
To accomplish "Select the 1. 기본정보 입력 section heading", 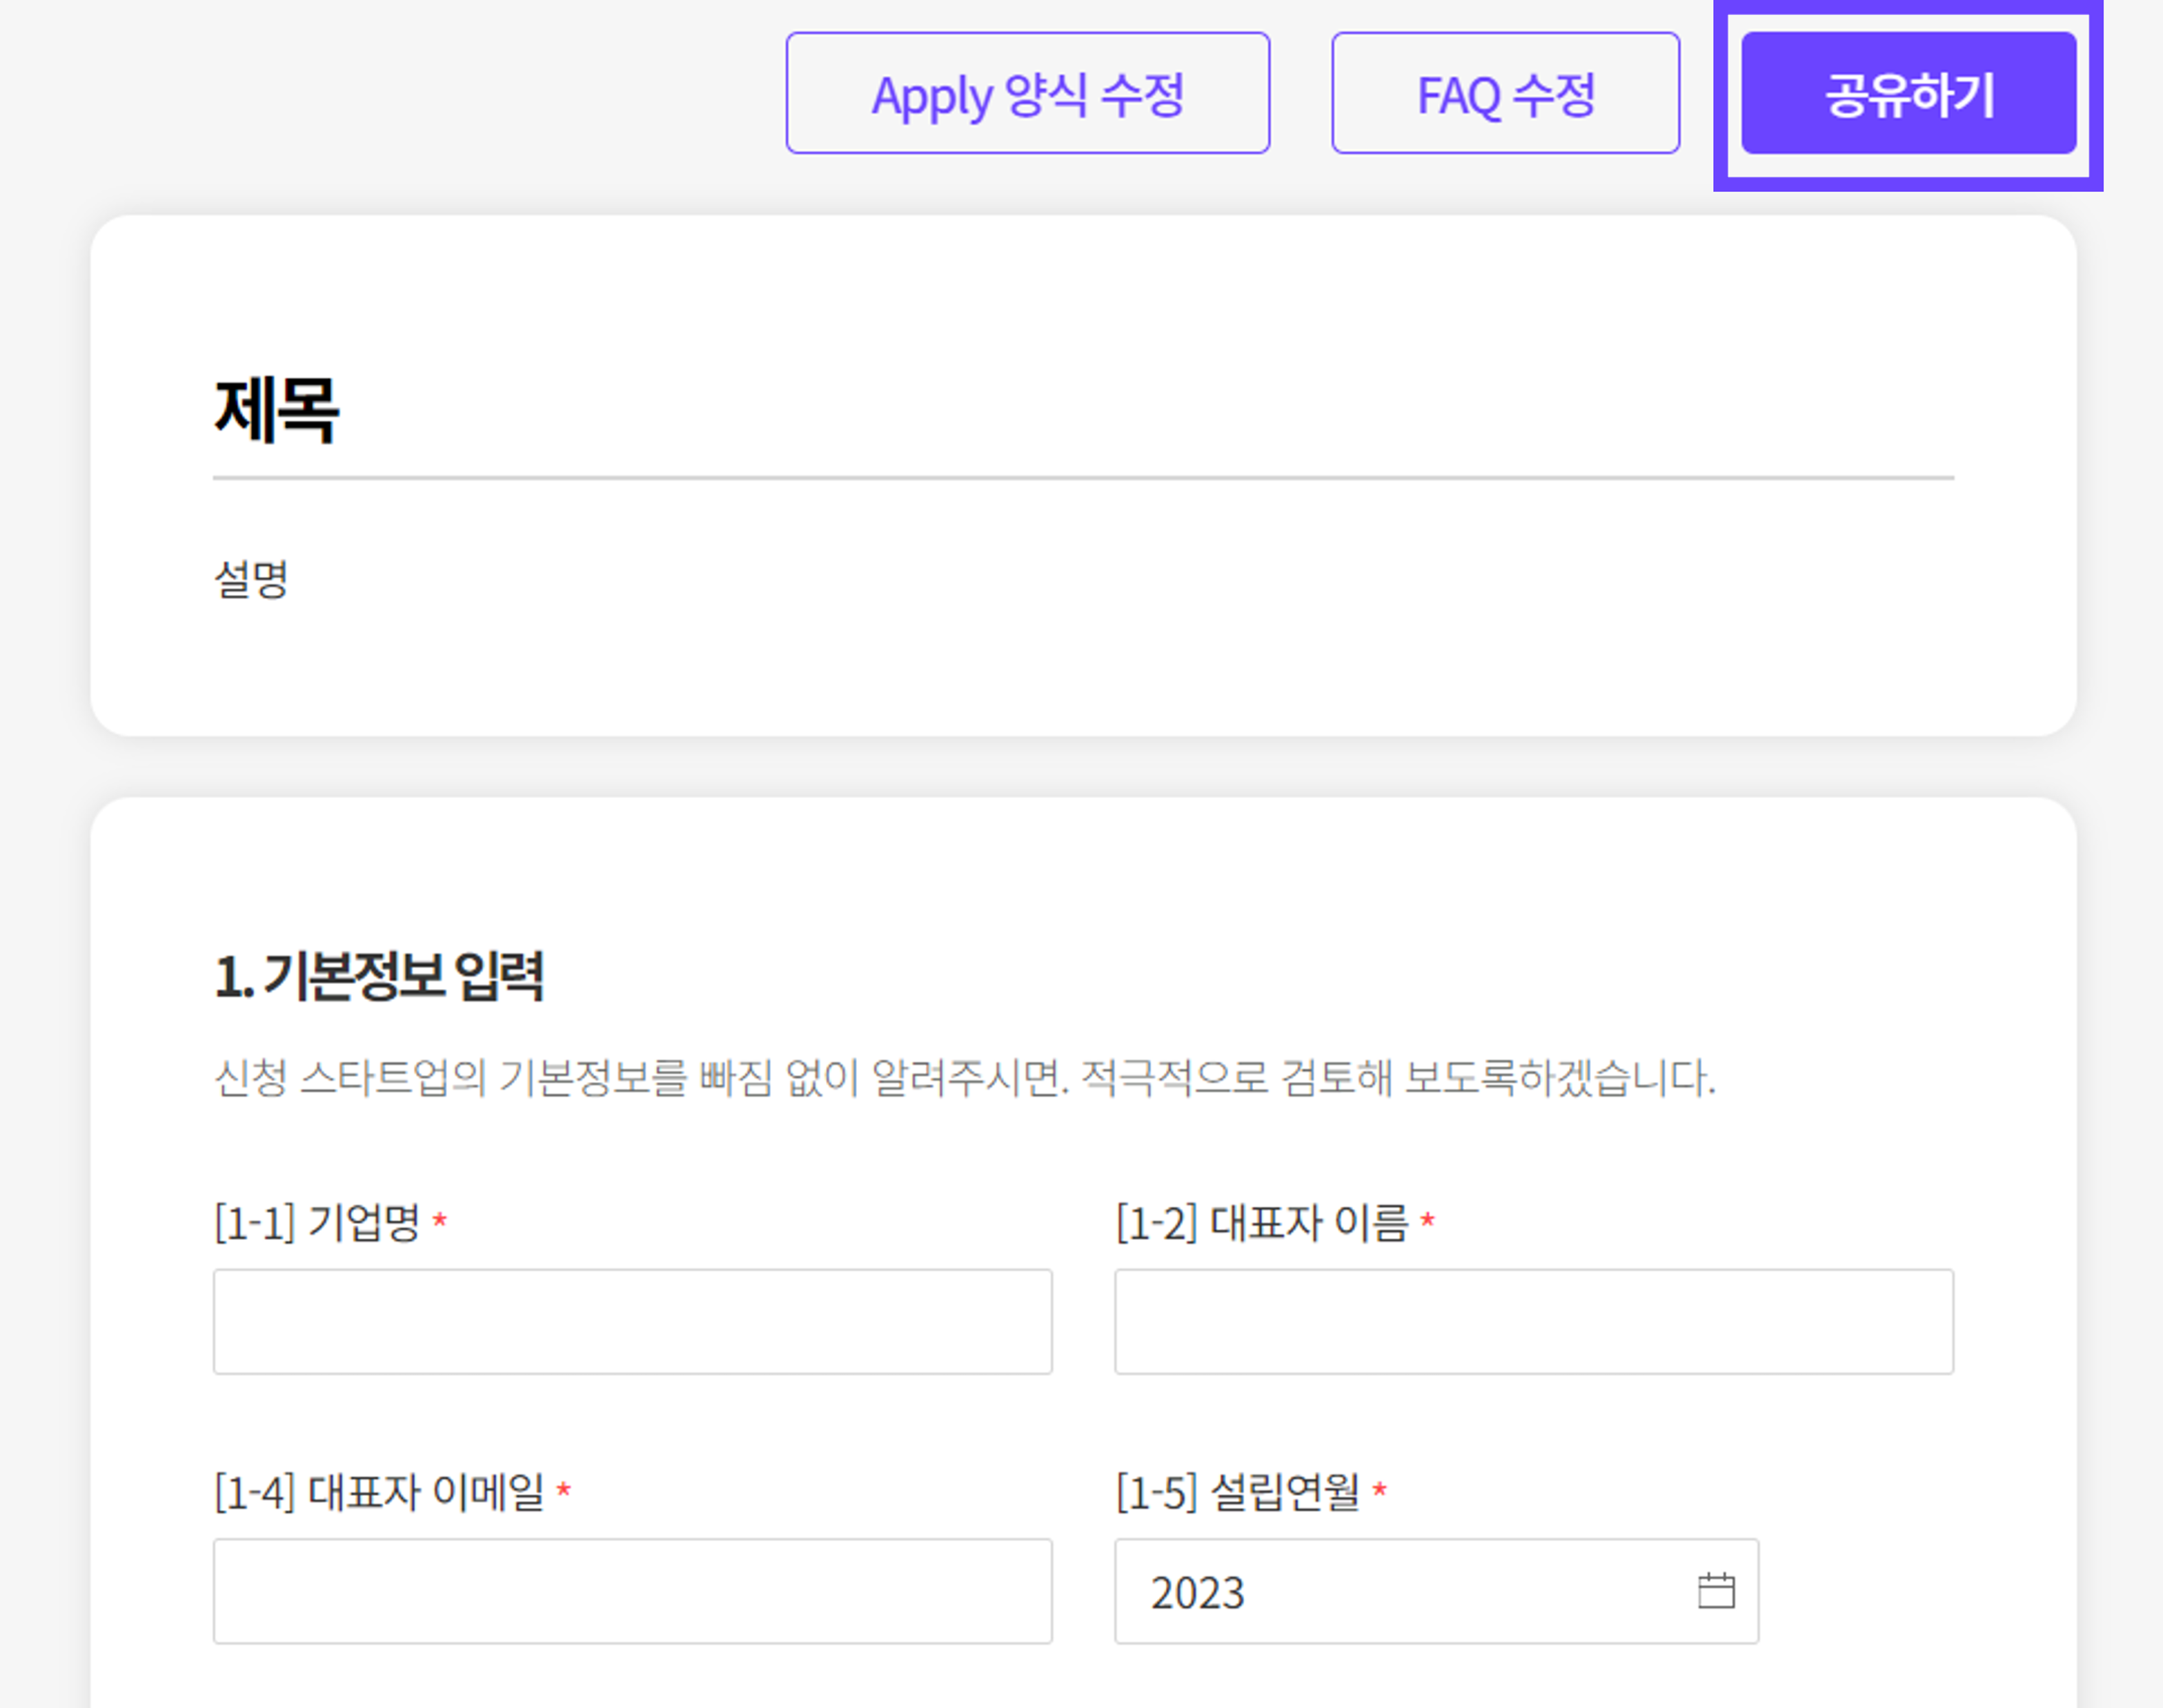I will pos(379,976).
